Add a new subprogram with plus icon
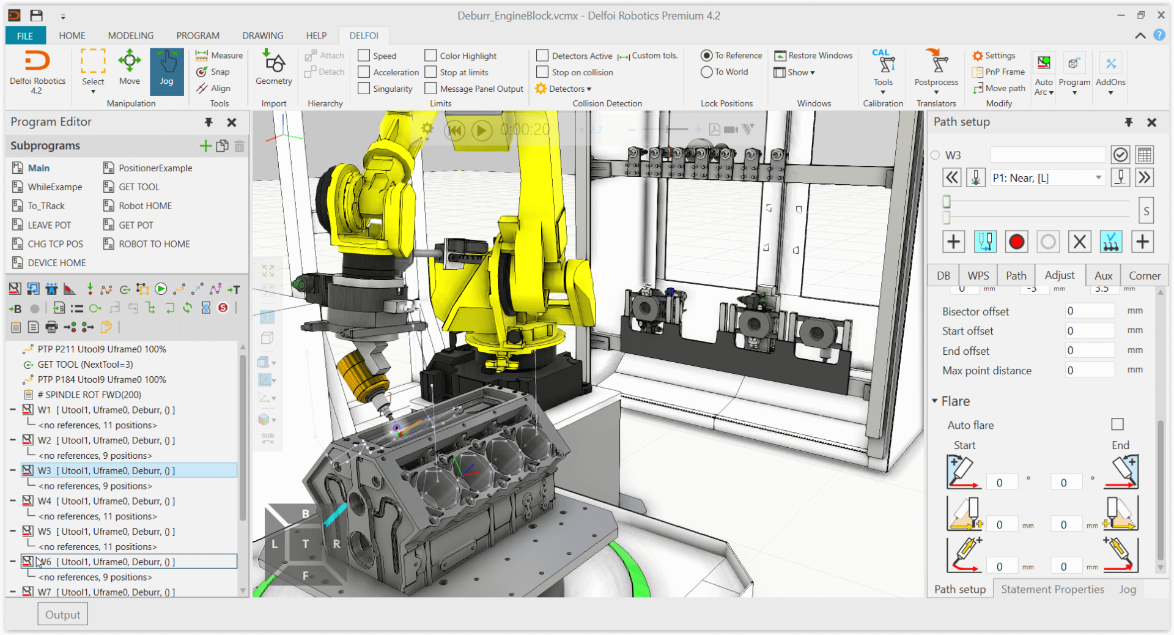The height and width of the screenshot is (635, 1174). [x=205, y=146]
